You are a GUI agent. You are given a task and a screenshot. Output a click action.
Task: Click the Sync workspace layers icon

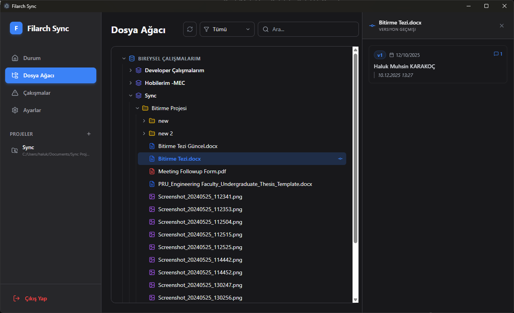[x=139, y=96]
